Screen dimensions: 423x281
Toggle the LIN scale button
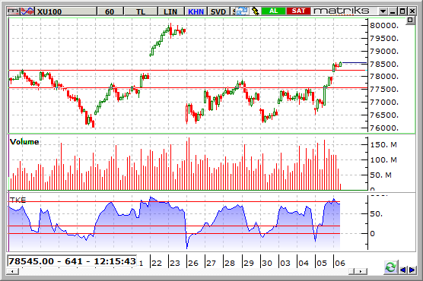coord(170,11)
